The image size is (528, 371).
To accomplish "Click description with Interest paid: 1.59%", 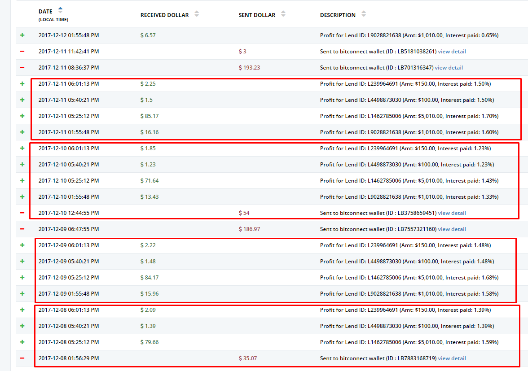I will click(409, 342).
